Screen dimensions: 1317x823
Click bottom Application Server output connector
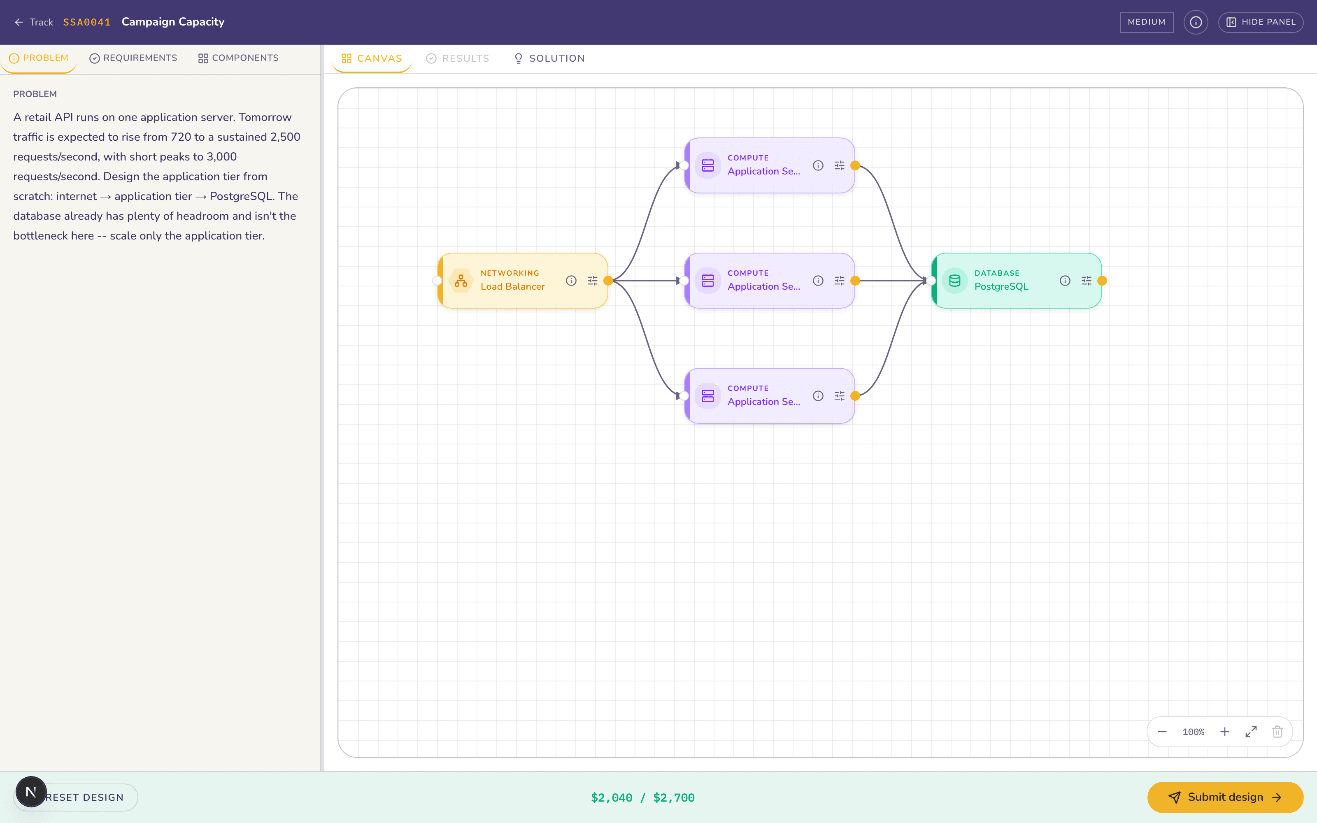[856, 396]
